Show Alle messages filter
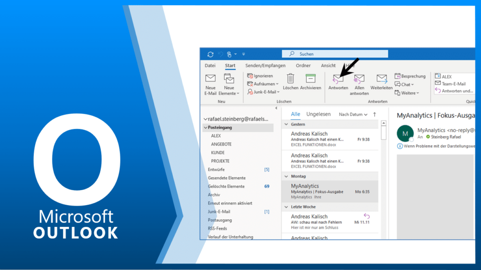This screenshot has height=270, width=481. point(295,114)
